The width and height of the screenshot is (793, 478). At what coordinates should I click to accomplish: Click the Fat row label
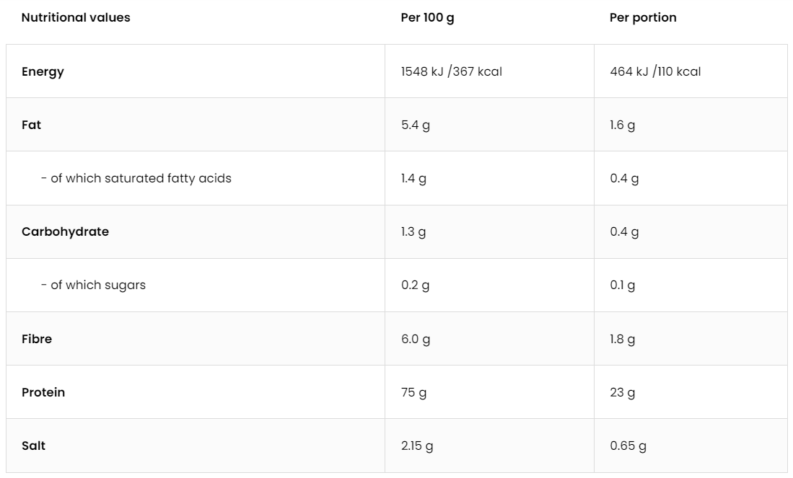pos(32,125)
